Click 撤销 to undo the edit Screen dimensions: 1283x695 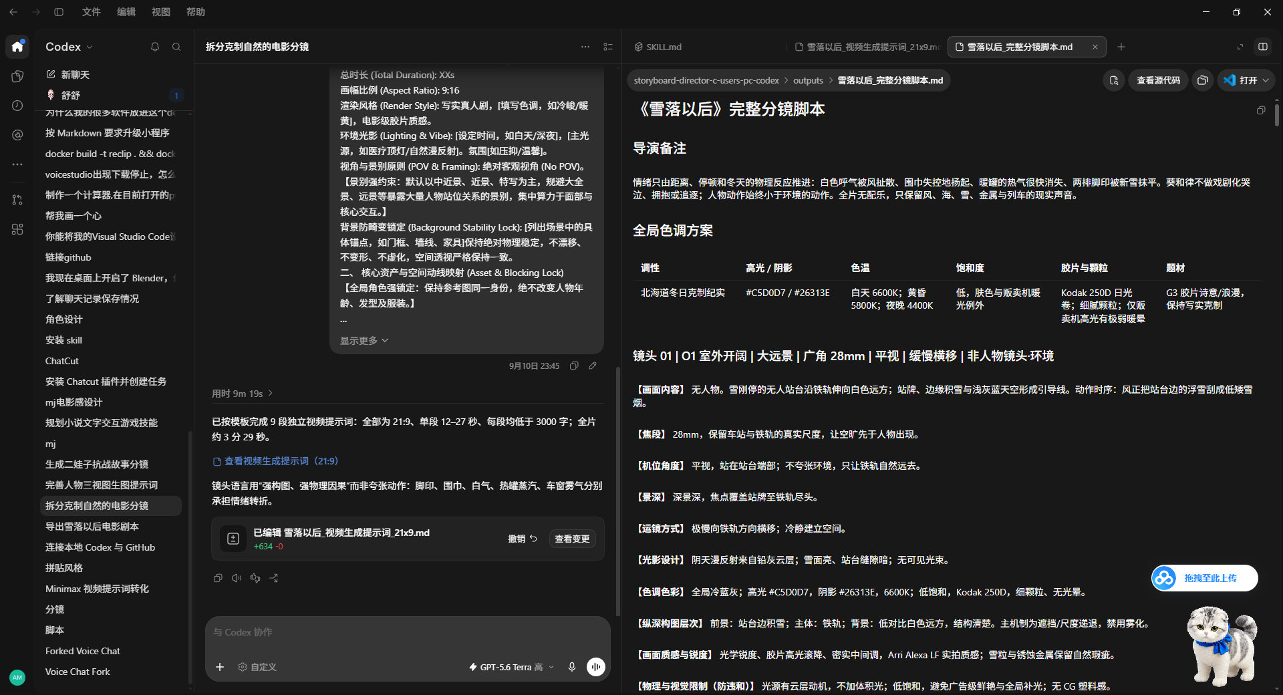click(x=523, y=539)
